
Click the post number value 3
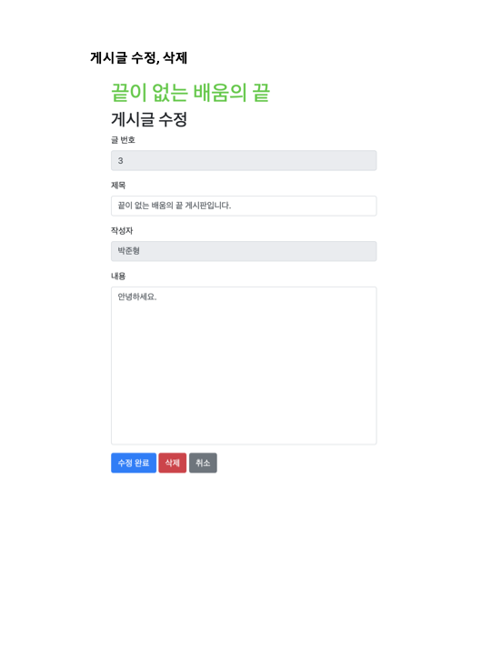point(121,160)
